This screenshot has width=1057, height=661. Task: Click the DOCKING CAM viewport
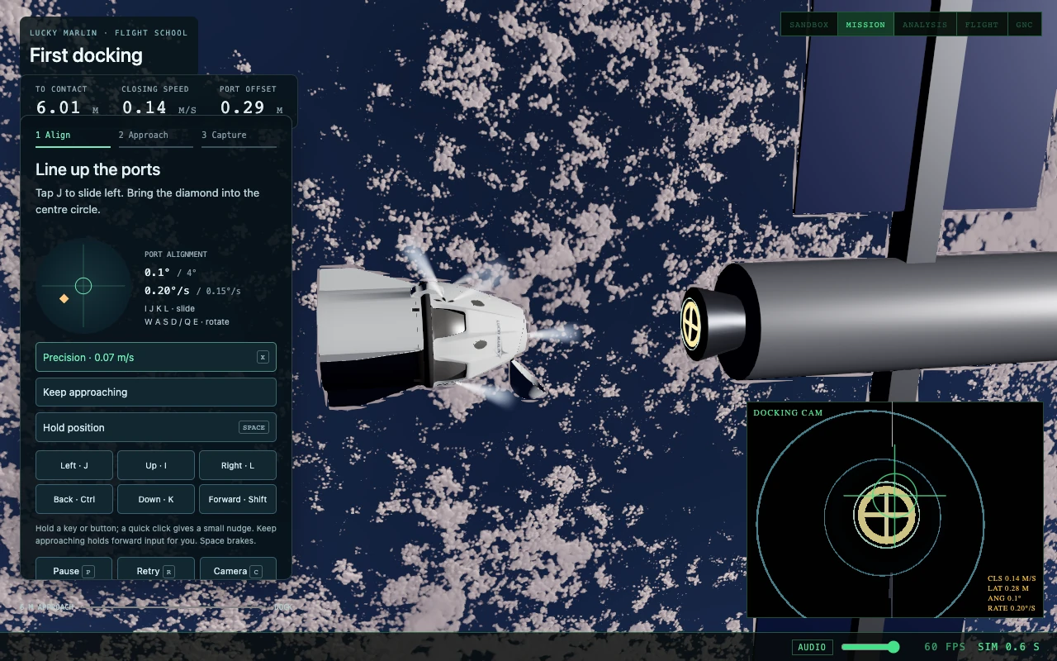(x=895, y=510)
